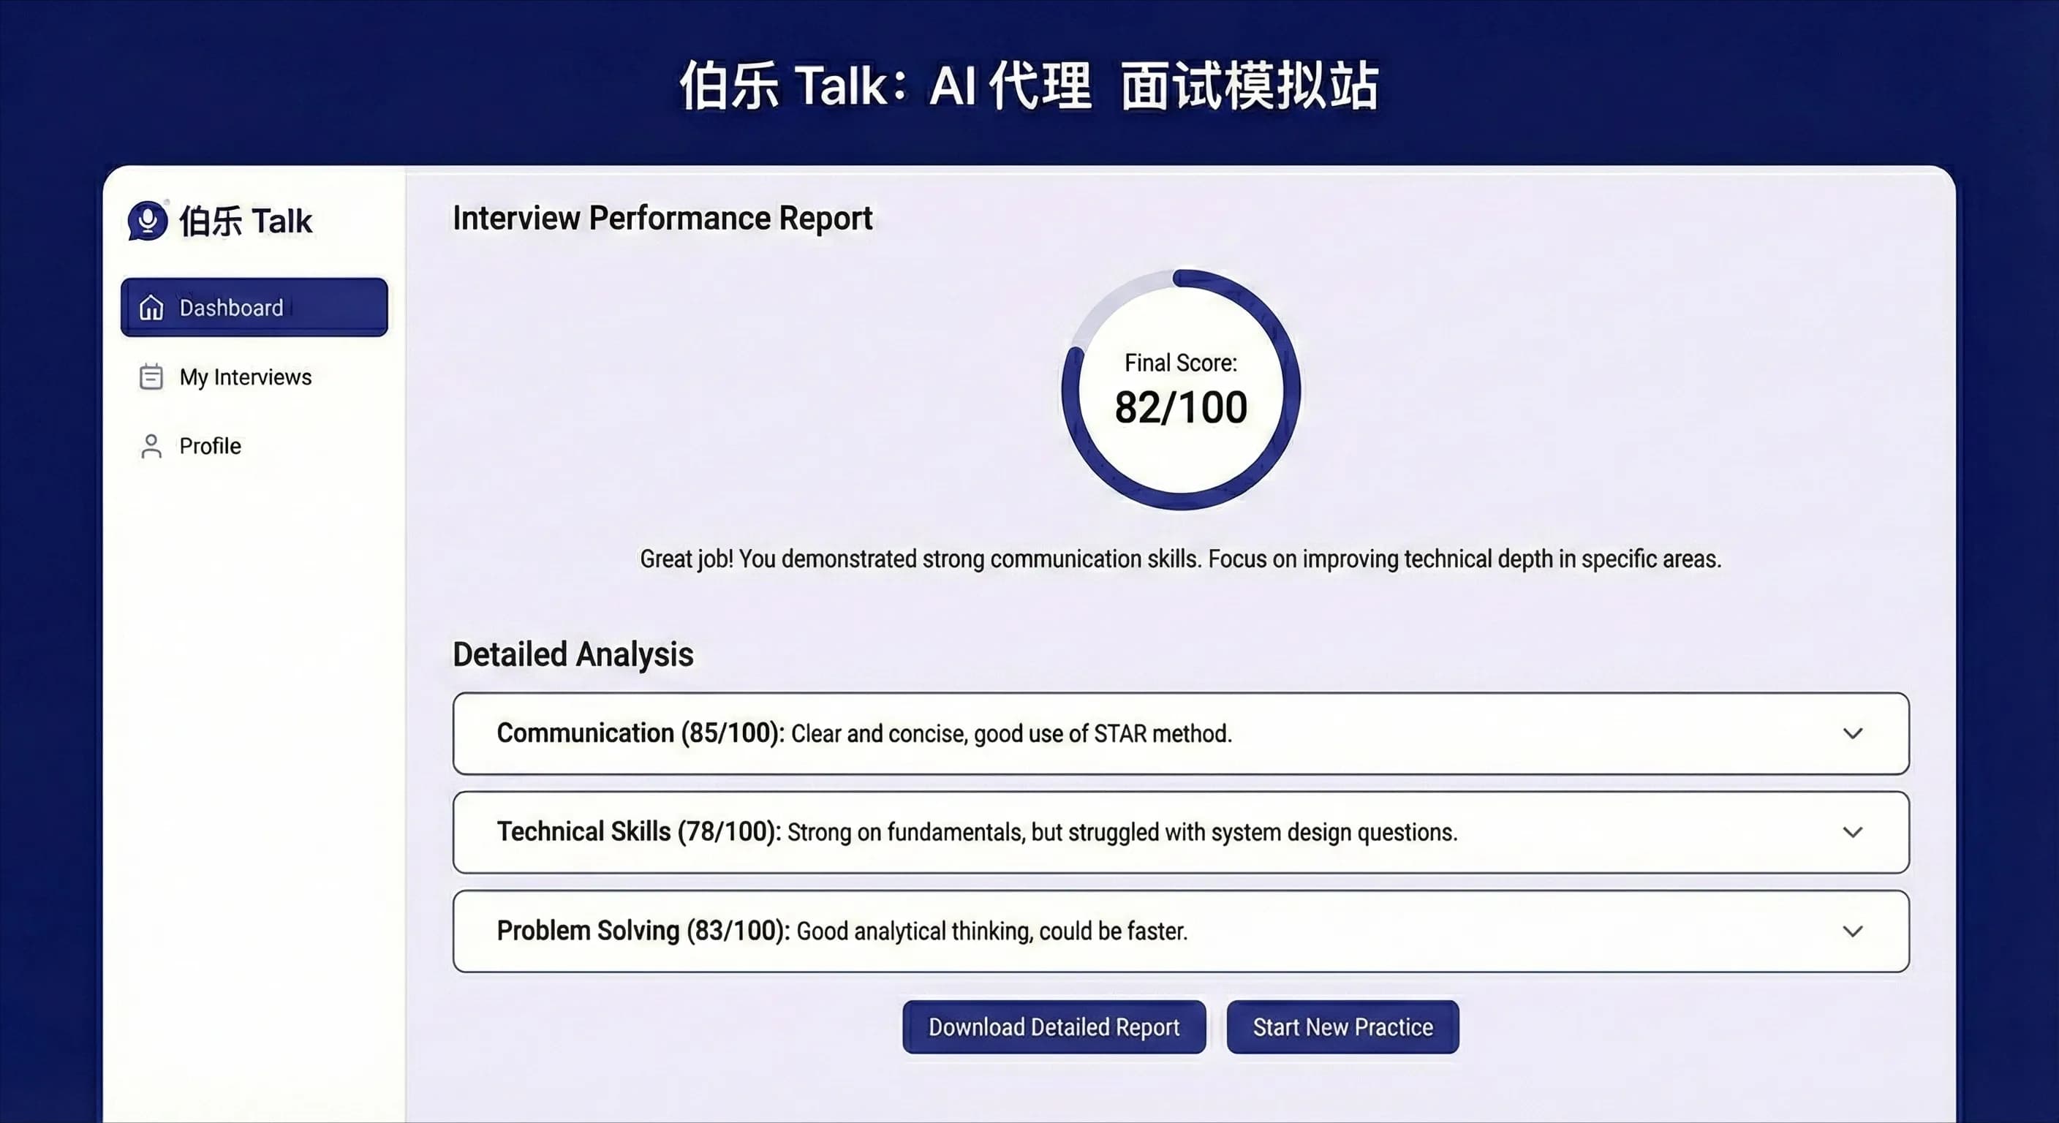Expand the Problem Solving analysis section
This screenshot has height=1123, width=2059.
coord(1853,931)
